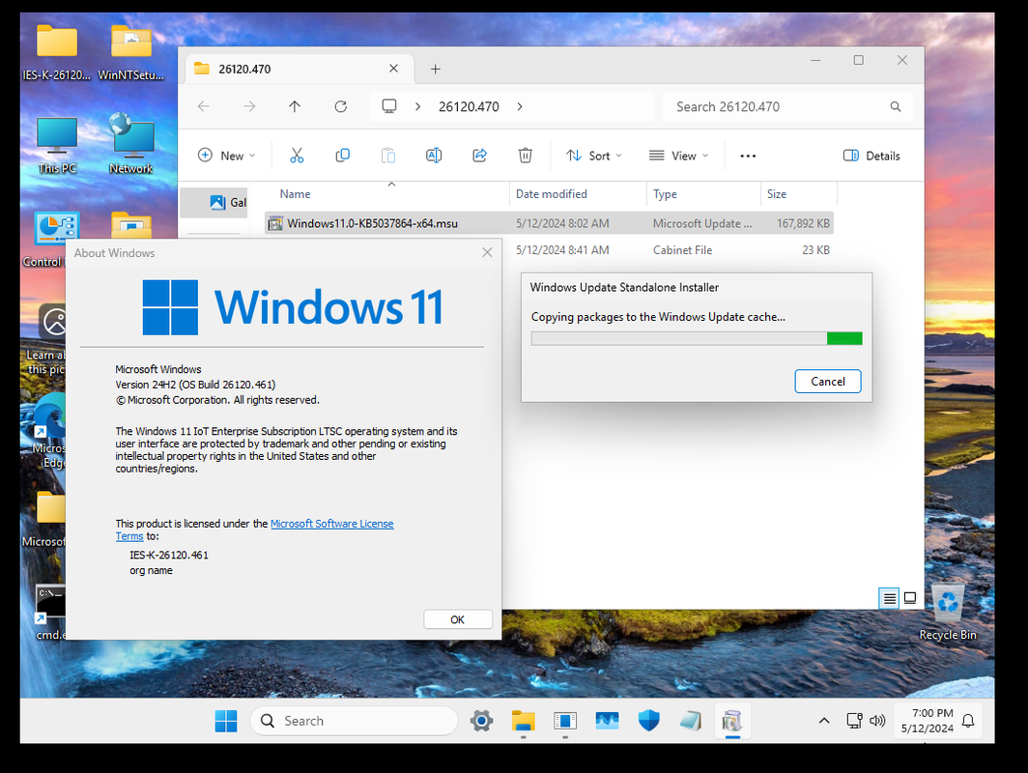Select the 26120.470 Explorer tab

[300, 69]
